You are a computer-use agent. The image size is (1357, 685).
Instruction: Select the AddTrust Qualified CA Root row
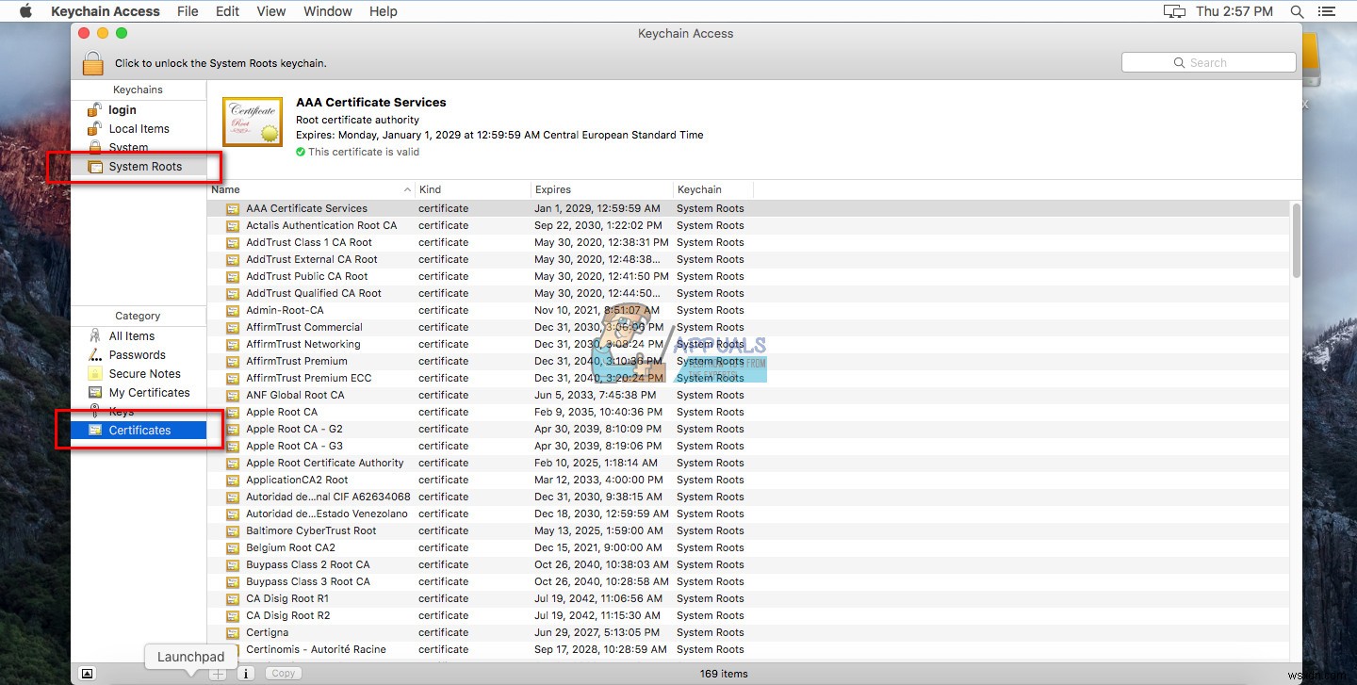(x=748, y=293)
